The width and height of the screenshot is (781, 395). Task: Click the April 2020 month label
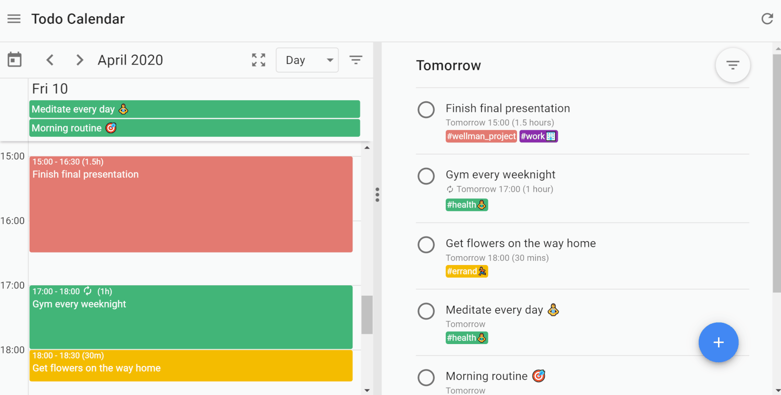(x=130, y=60)
